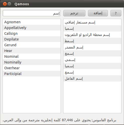Click the إضافة add button

[x=98, y=13]
